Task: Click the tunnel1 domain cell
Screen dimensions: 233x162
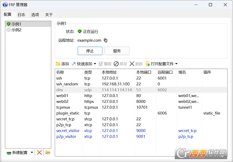Action: click(185, 107)
